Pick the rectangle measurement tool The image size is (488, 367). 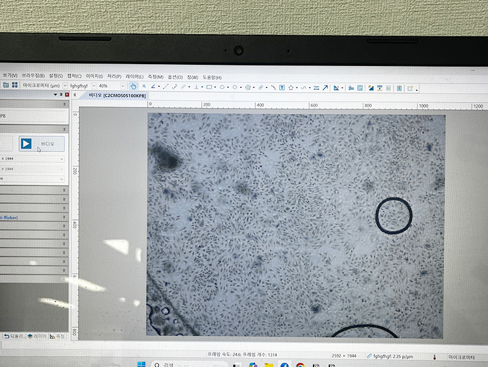pyautogui.click(x=209, y=87)
